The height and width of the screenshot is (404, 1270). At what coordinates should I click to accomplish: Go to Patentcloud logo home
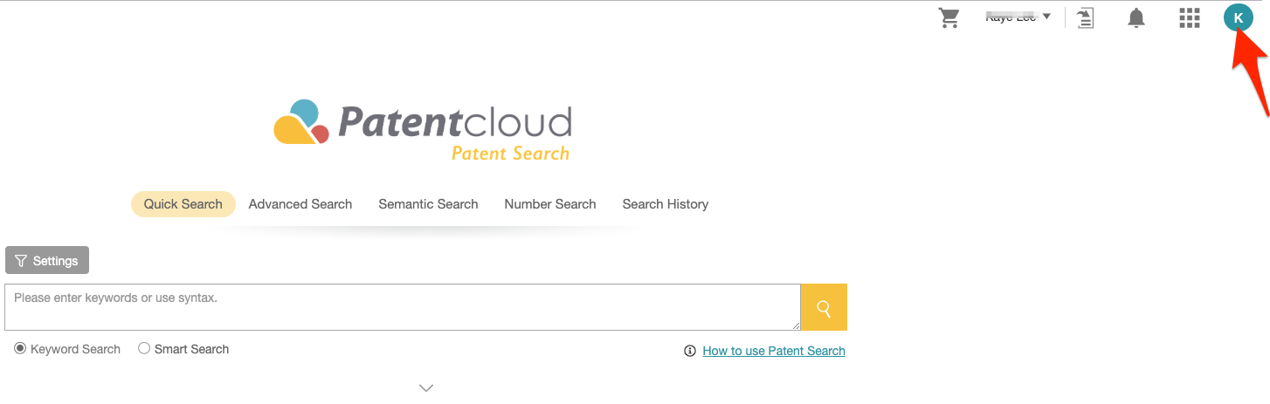pos(423,131)
